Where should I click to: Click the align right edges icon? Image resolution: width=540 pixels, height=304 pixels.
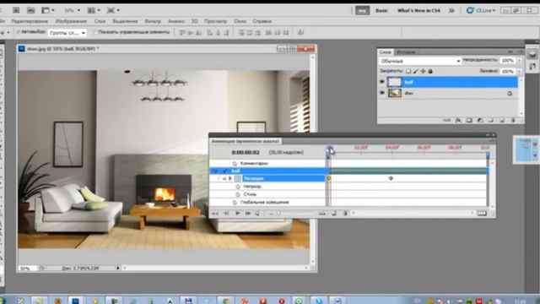coord(226,32)
